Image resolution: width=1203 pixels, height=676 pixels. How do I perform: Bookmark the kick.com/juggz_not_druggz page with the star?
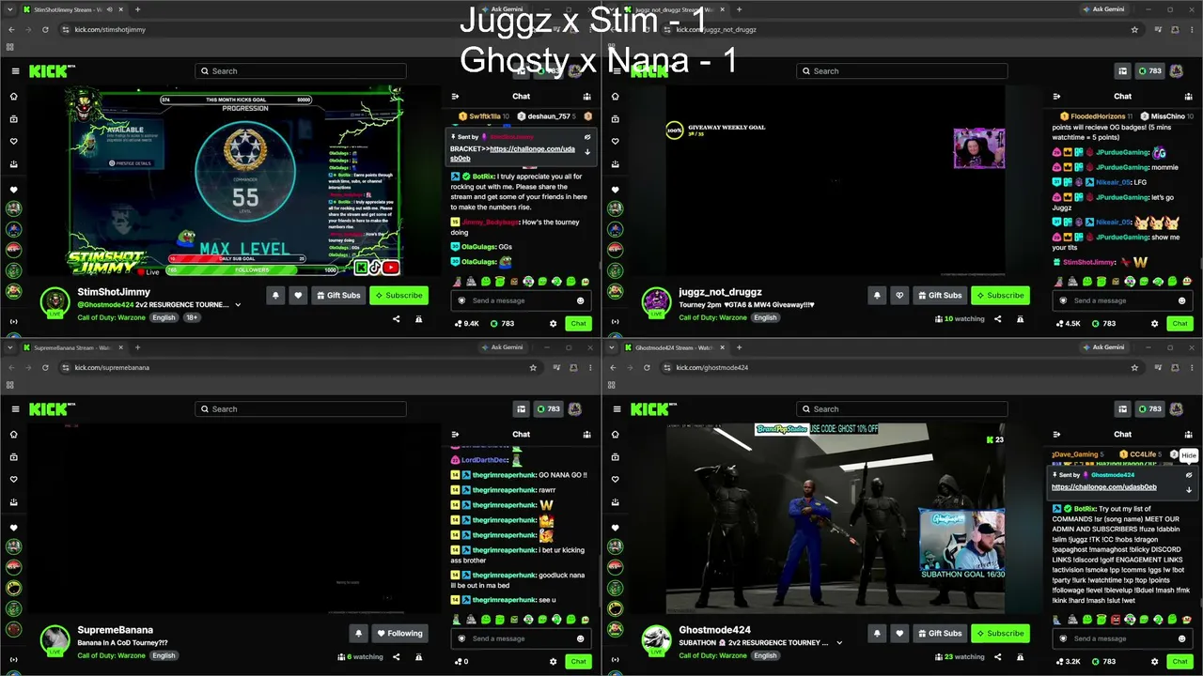(x=1134, y=29)
